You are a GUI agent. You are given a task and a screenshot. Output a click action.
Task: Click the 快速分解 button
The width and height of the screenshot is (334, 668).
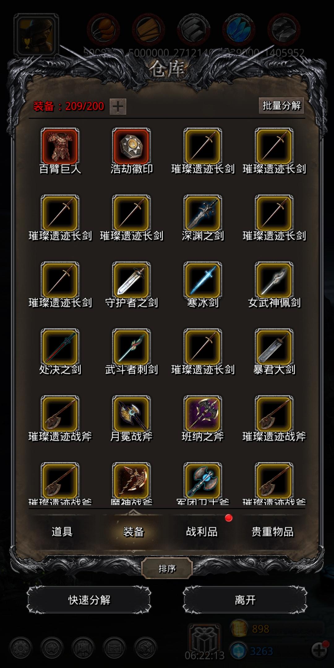pos(89,600)
